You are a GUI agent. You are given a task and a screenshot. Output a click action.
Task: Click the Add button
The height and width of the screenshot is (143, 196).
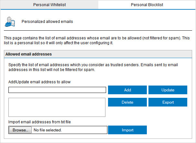coord(127,90)
